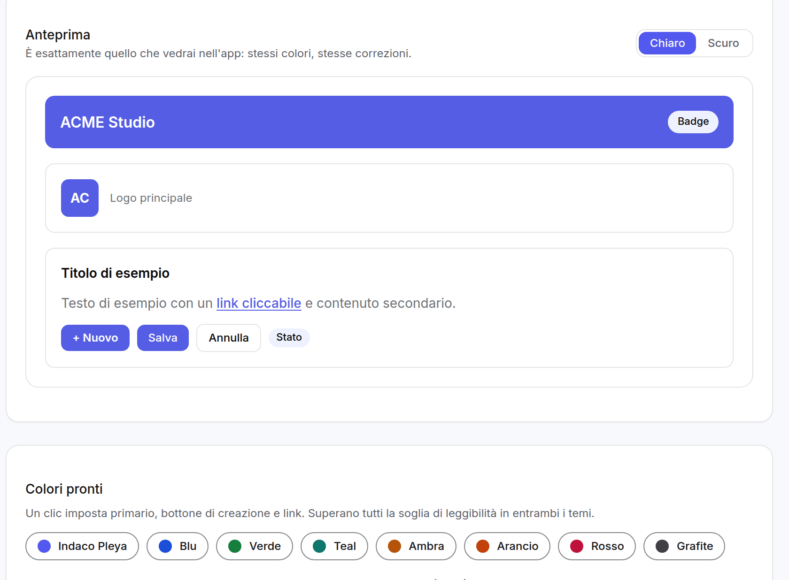Click the ACME Studio header title
789x580 pixels.
tap(108, 122)
